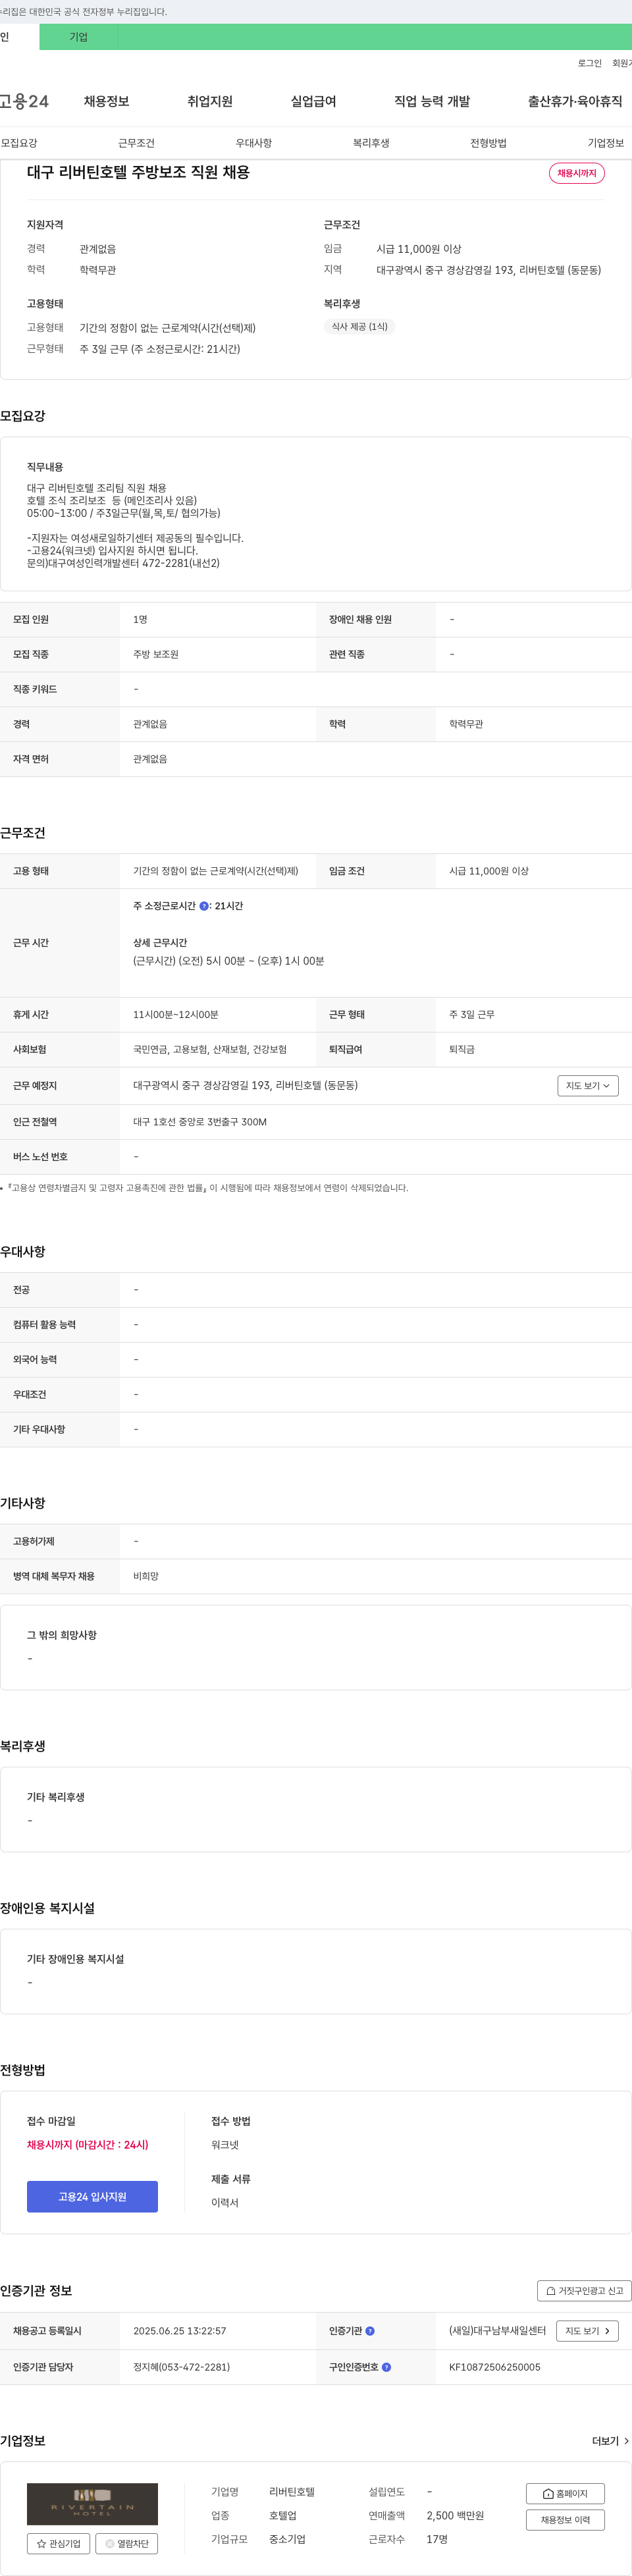Click the job title 대구 리버틴호텔 주방보조 직원 채용
The width and height of the screenshot is (632, 2576).
coord(138,172)
